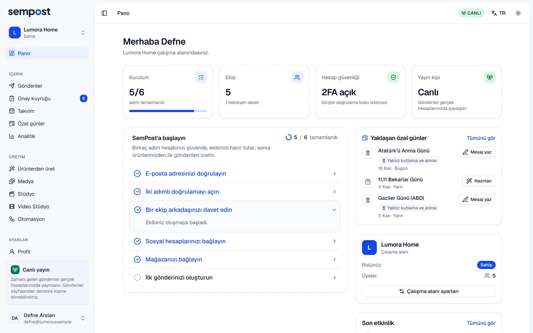Switch theme using the sun icon
Screen dimensions: 533x333
(518, 13)
